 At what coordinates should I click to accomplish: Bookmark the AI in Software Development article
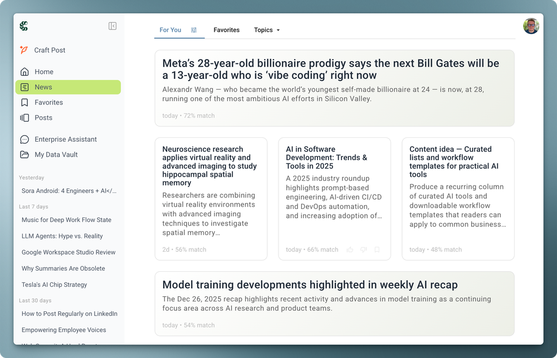tap(377, 250)
